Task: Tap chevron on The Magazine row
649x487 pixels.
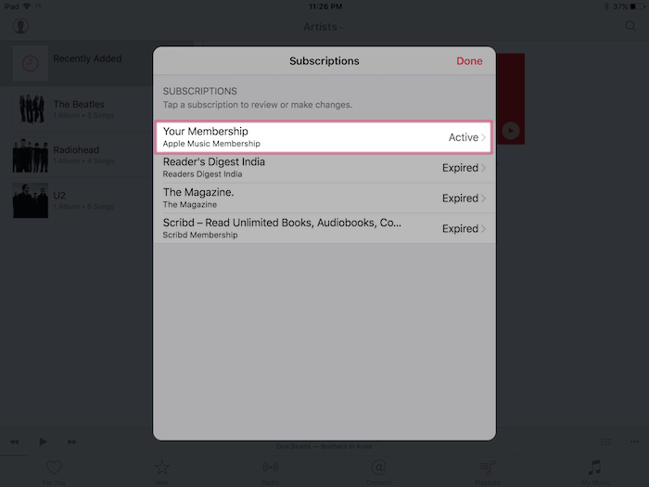Action: pos(483,198)
